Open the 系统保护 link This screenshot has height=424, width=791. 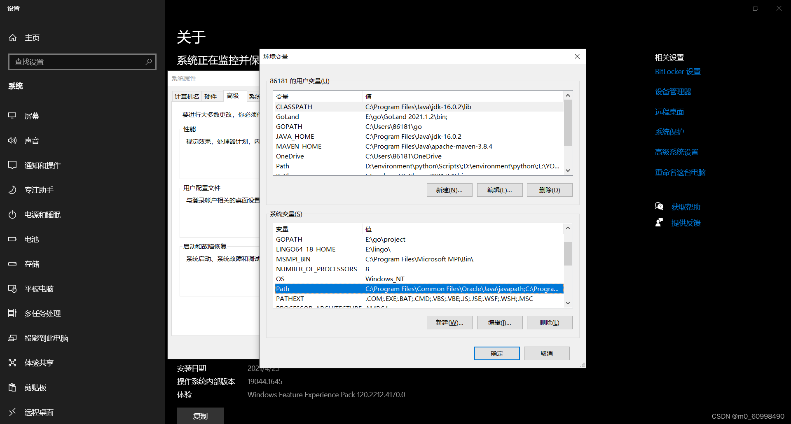(x=669, y=132)
